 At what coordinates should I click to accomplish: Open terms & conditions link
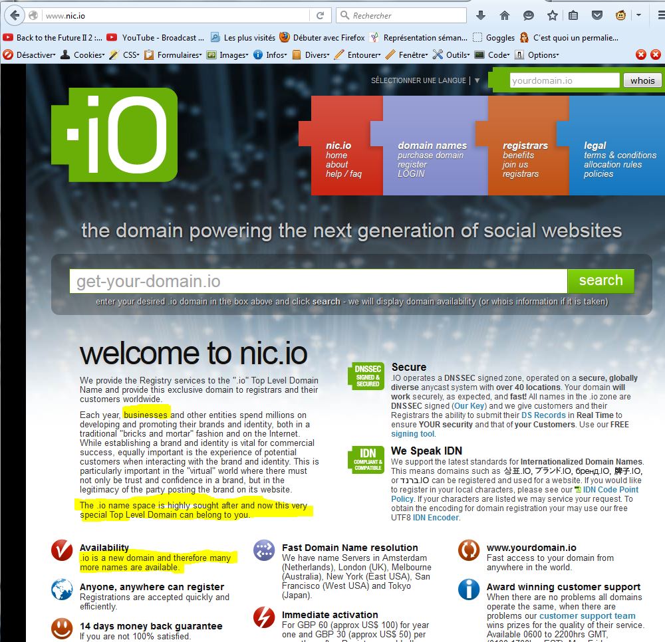click(x=620, y=155)
